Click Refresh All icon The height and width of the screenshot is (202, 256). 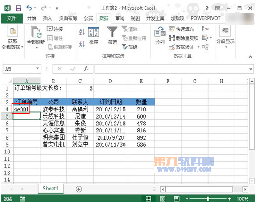coord(36,32)
